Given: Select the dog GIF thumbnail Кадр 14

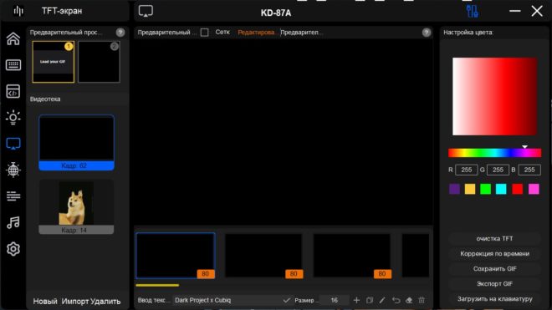Looking at the screenshot, I should point(76,206).
